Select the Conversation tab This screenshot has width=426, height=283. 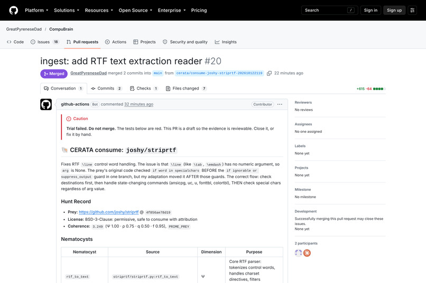click(x=63, y=89)
